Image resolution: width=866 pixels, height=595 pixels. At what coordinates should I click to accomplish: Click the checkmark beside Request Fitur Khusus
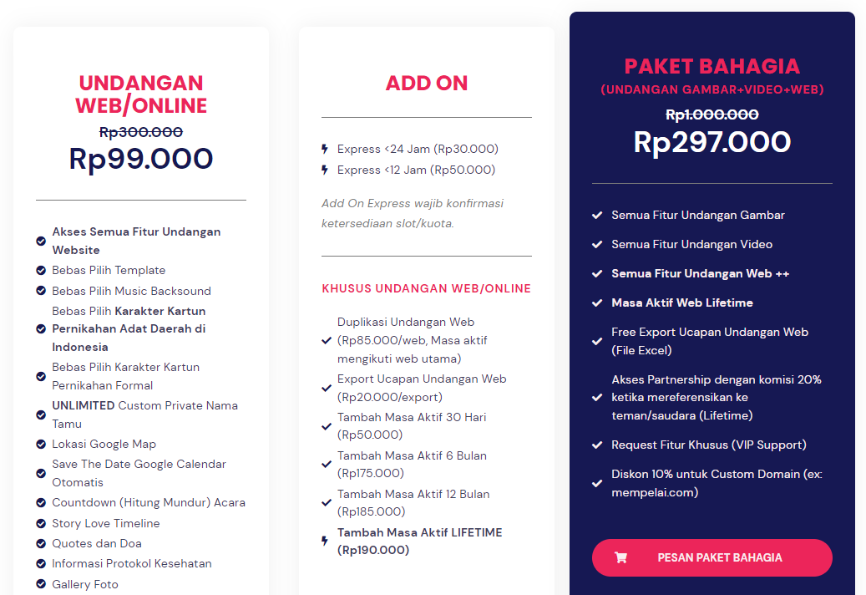[597, 445]
